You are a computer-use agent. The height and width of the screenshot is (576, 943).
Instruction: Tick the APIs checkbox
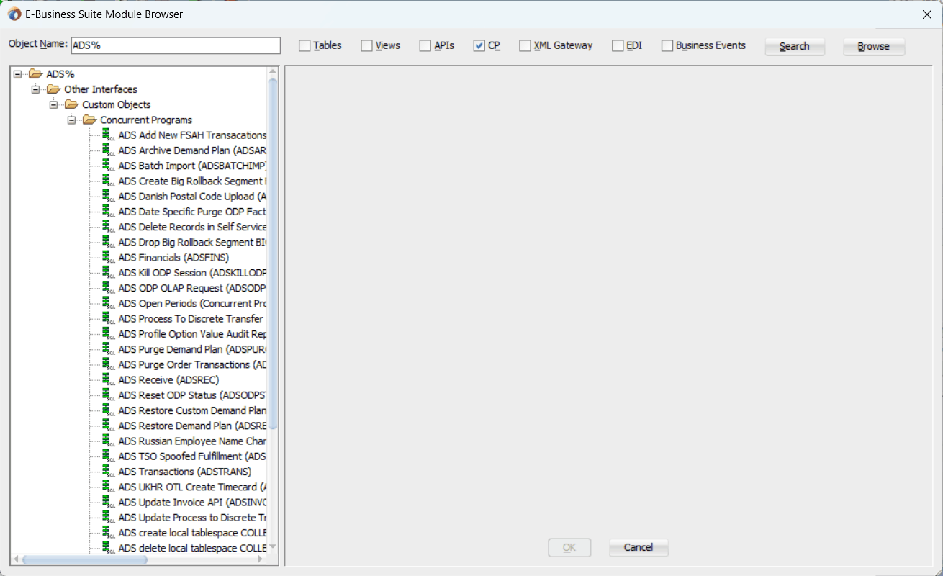[425, 46]
